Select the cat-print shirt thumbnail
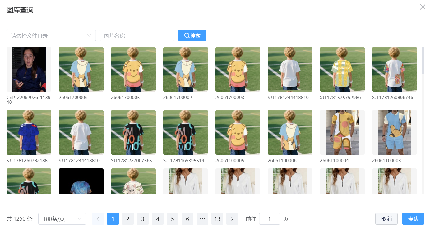The width and height of the screenshot is (430, 229). point(133,181)
